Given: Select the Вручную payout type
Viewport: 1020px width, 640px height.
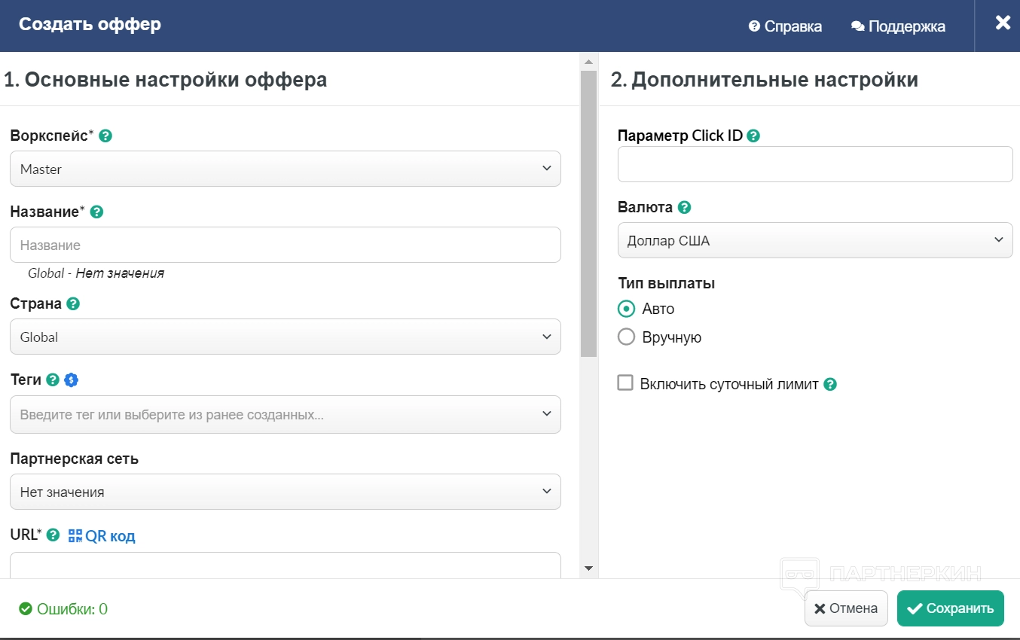Looking at the screenshot, I should [x=626, y=337].
